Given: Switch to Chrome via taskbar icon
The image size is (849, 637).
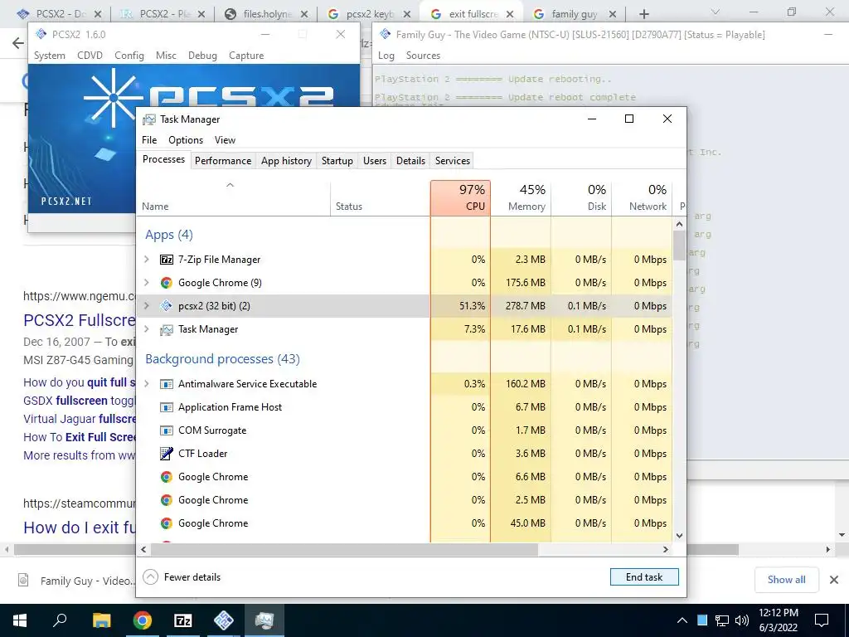Looking at the screenshot, I should tap(142, 620).
